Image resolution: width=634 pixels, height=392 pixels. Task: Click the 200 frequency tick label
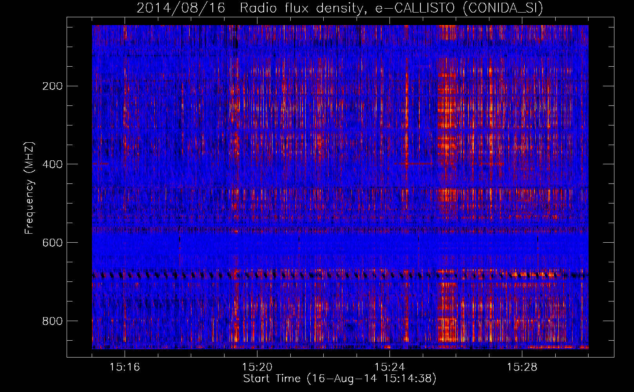click(52, 86)
